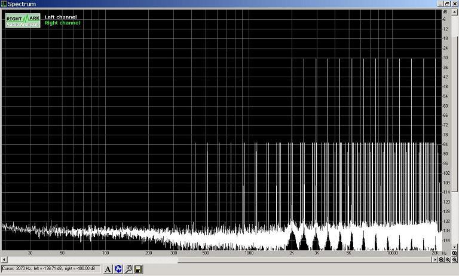Image resolution: width=459 pixels, height=276 pixels.
Task: Click the vertical zoom magnifier below dB scale
Action: [x=454, y=253]
